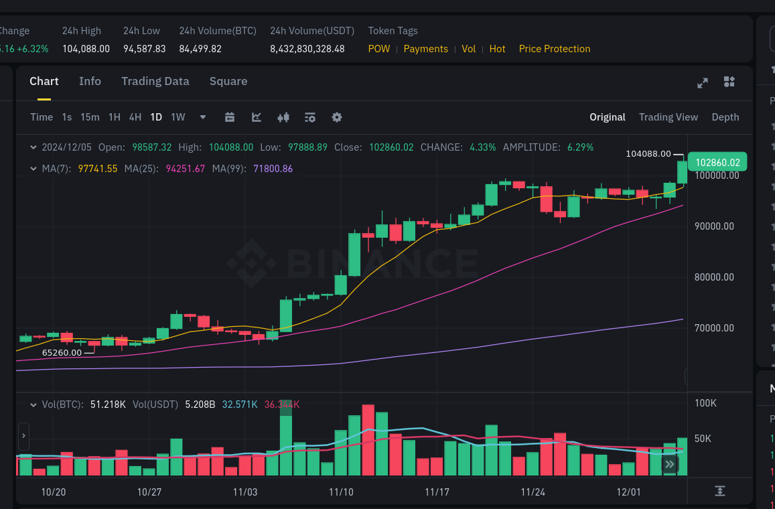The width and height of the screenshot is (775, 509).
Task: Collapse the candle OHLC info row
Action: click(33, 147)
